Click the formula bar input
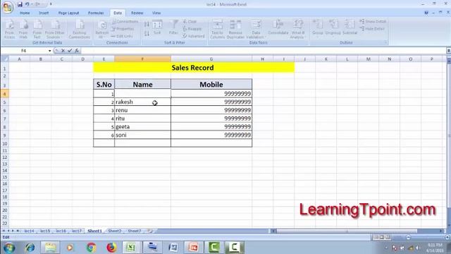Image resolution: width=451 pixels, height=254 pixels. 263,51
